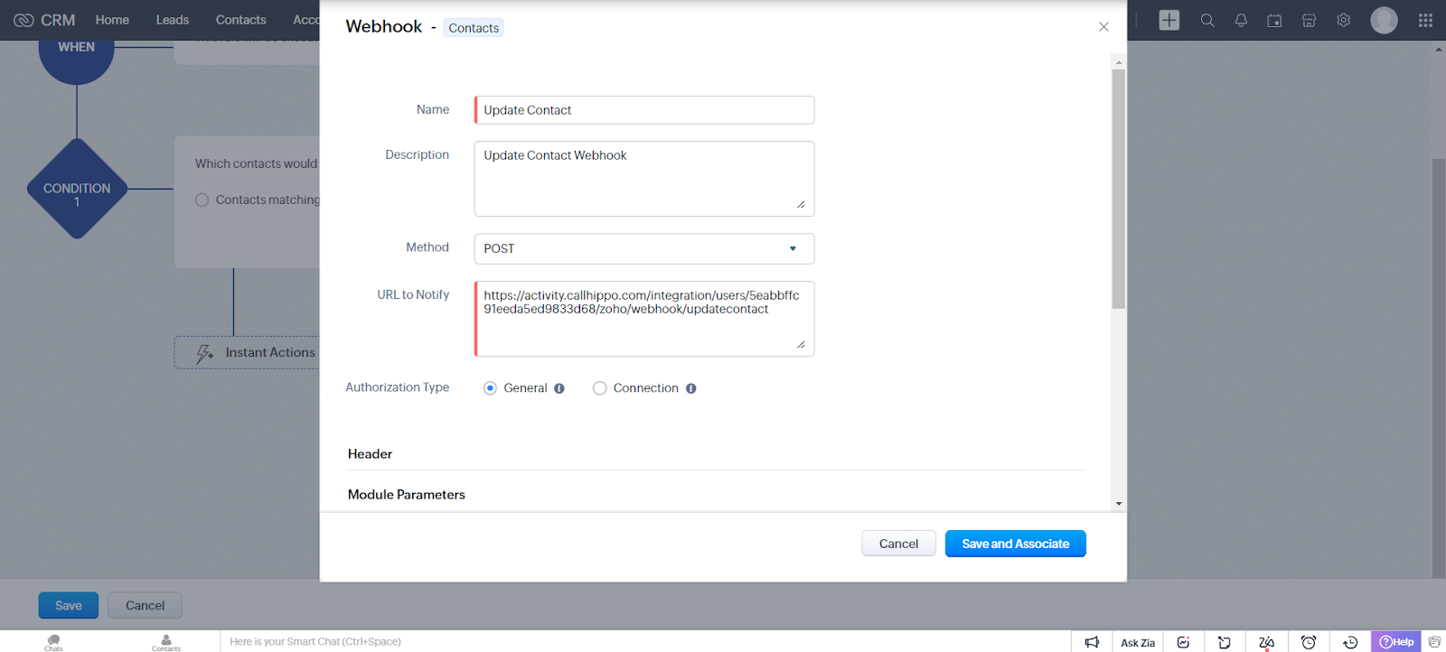Select the Contacts matching radio option
This screenshot has width=1446, height=652.
click(x=202, y=200)
